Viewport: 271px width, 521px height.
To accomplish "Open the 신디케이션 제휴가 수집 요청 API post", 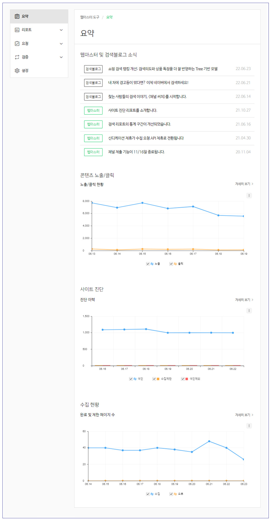I will (x=146, y=138).
